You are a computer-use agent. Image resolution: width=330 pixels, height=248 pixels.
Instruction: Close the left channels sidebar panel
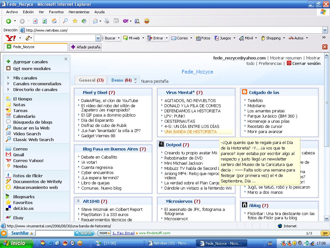click(66, 59)
